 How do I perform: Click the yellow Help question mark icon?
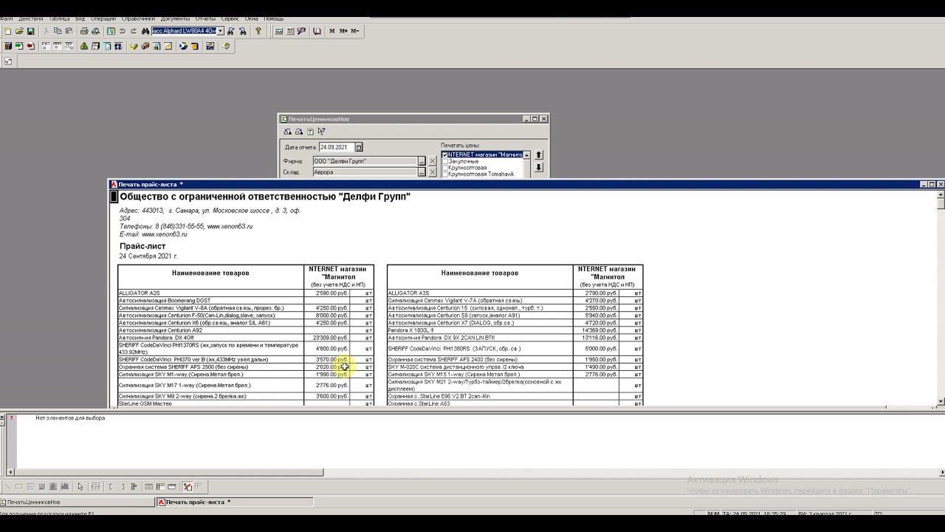pos(258,31)
